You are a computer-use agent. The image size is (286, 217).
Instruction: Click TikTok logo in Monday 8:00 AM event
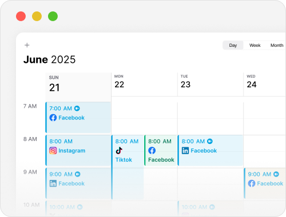119,150
